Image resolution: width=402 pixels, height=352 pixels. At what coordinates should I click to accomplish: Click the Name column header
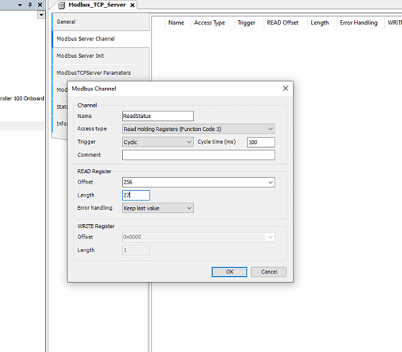[176, 23]
